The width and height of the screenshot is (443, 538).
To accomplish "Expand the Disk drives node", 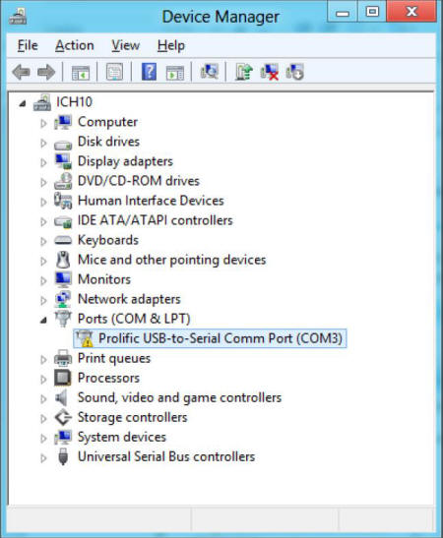I will 43,143.
